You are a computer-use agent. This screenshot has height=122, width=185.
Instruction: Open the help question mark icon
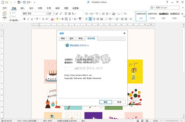[x=167, y=2]
